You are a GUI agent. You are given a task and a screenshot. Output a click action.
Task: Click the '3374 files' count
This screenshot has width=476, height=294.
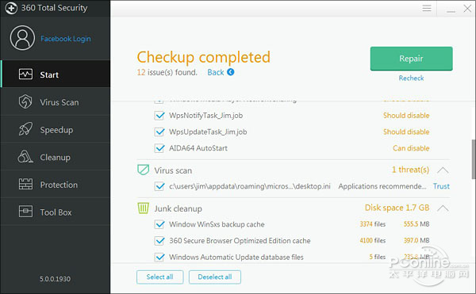coord(373,224)
